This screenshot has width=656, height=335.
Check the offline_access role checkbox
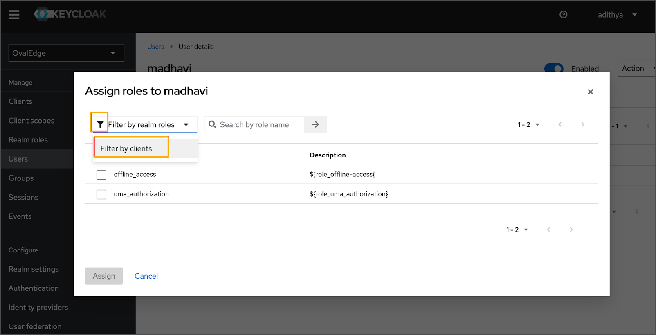[x=101, y=175]
